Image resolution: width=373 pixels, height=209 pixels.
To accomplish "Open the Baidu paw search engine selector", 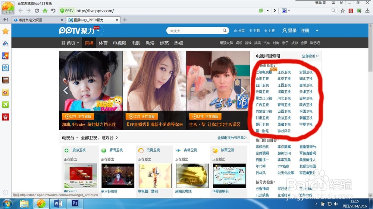I will [286, 11].
